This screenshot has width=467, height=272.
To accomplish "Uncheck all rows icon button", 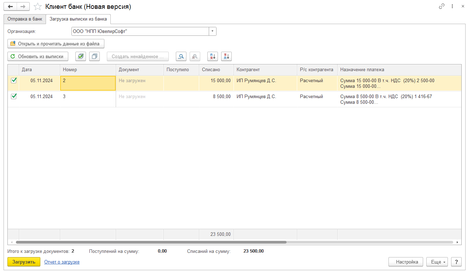I will [x=94, y=56].
